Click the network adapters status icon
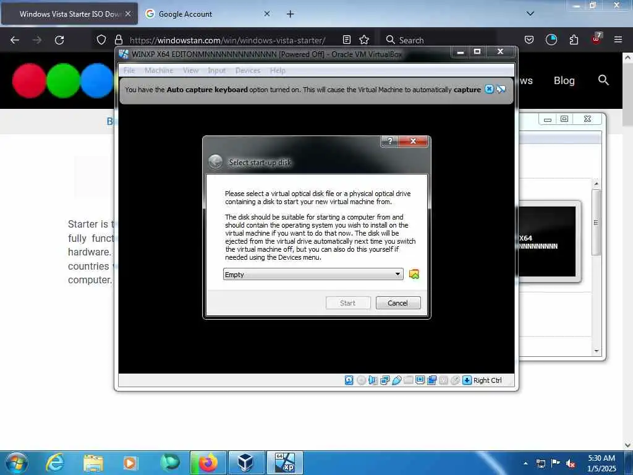This screenshot has height=475, width=633. [384, 380]
